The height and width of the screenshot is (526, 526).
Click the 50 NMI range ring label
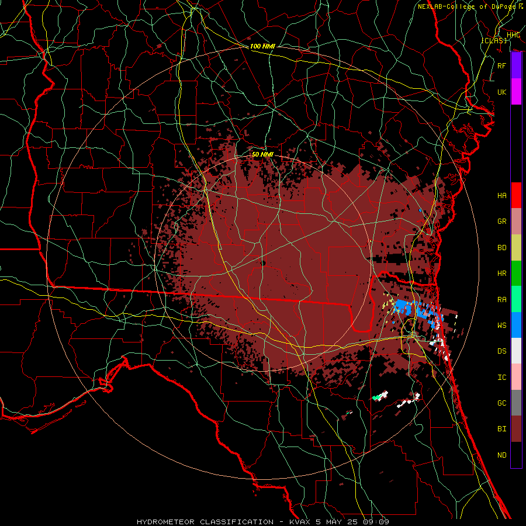262,154
